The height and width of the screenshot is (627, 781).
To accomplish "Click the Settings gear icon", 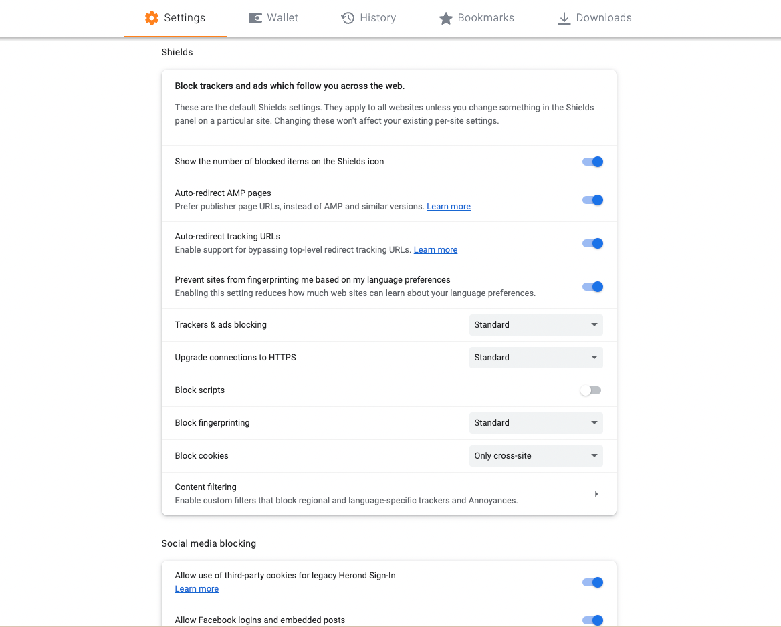I will tap(150, 18).
